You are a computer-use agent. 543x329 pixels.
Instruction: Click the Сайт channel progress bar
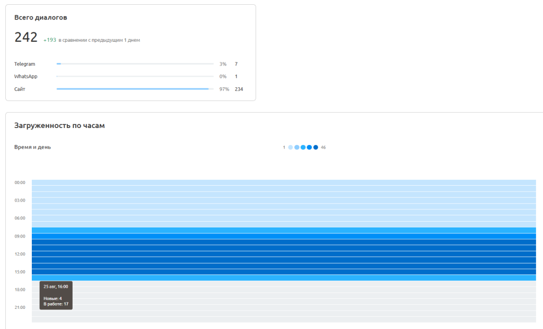coord(135,89)
